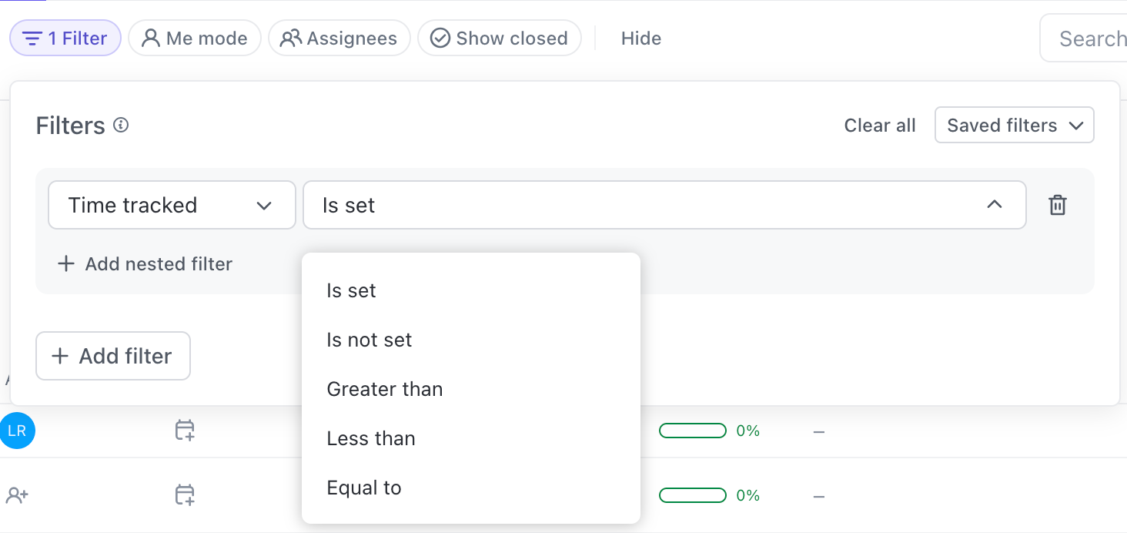The height and width of the screenshot is (533, 1127).
Task: Click the trash icon to delete filter
Action: coord(1058,205)
